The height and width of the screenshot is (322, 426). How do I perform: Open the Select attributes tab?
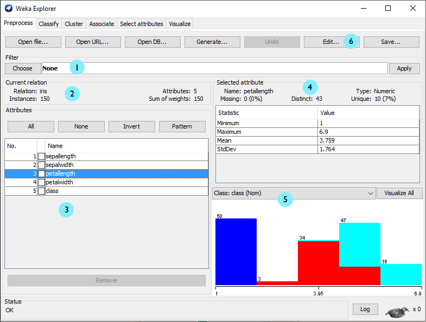click(x=141, y=24)
